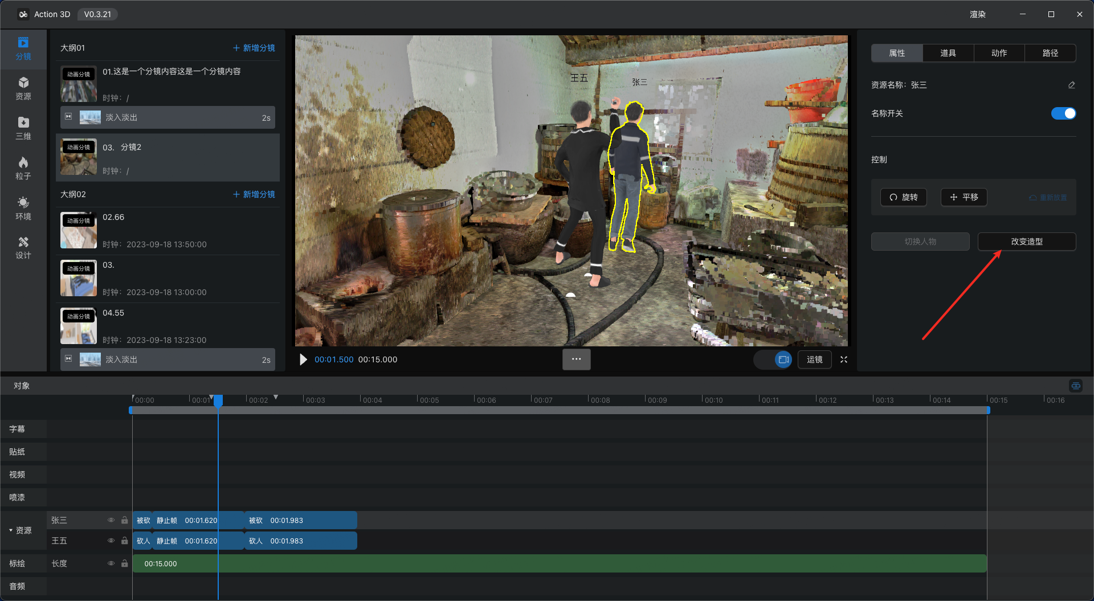Screen dimensions: 1094x601
Task: Turn off the 名称开关 switch
Action: tap(1063, 113)
